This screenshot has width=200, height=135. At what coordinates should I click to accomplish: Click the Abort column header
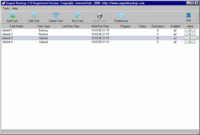coord(190,26)
